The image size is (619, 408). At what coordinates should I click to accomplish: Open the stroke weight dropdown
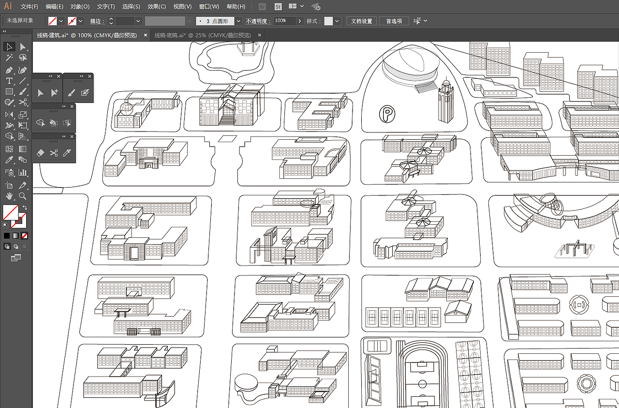tap(138, 21)
